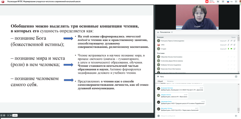The width and height of the screenshot is (241, 119).
Task: Click the send message arrow icon
Action: point(236,116)
